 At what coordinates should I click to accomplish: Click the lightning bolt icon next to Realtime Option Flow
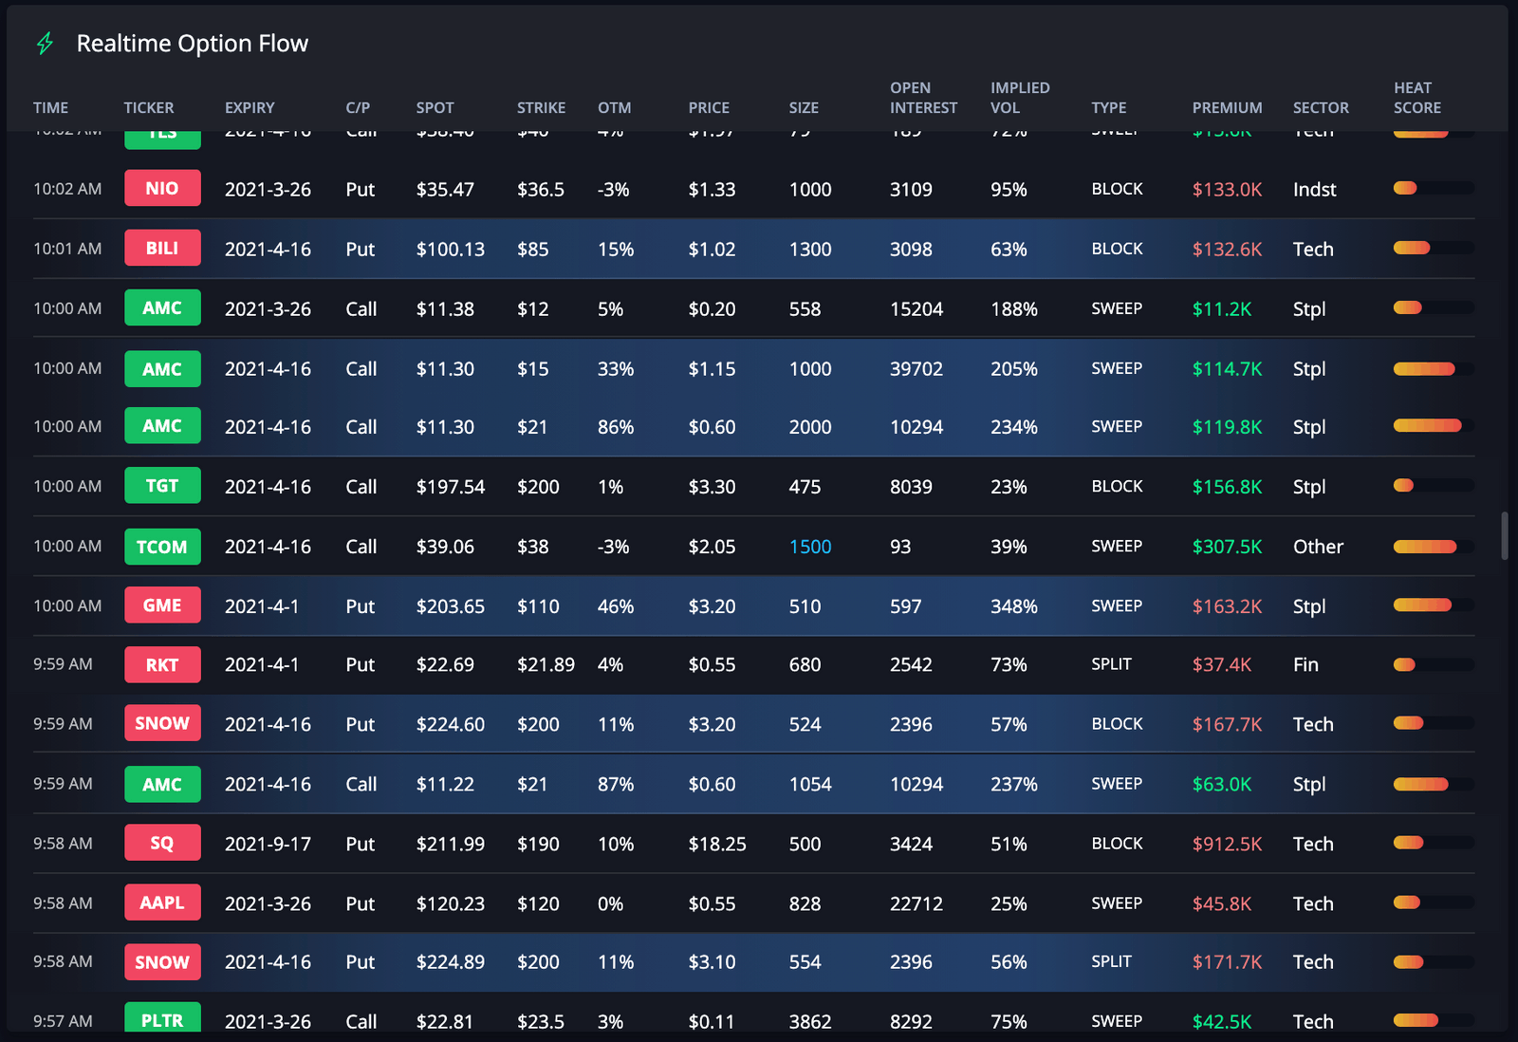coord(45,43)
